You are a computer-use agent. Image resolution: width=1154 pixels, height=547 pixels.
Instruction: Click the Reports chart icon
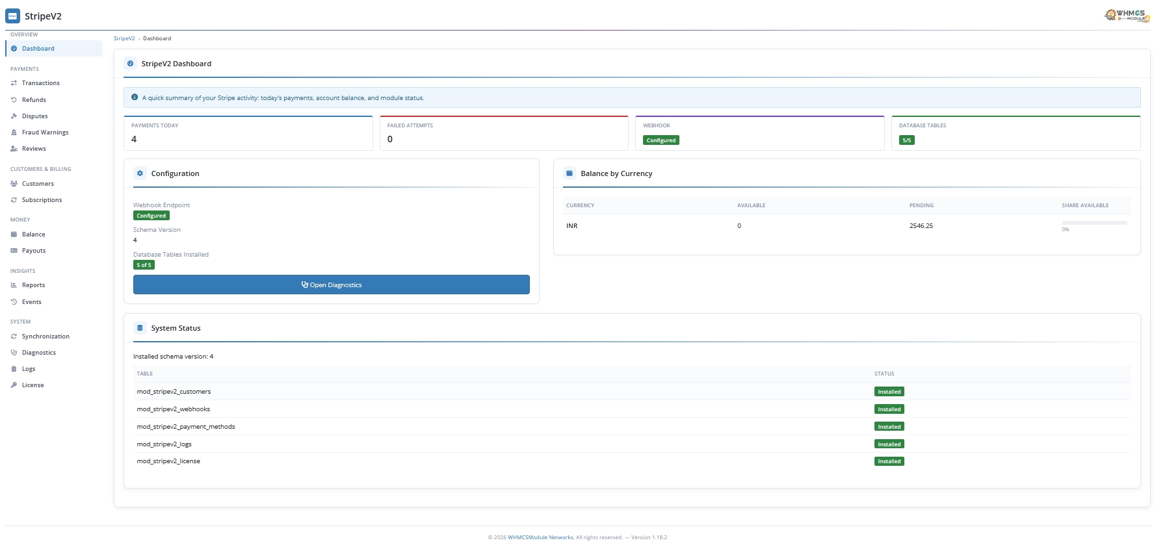click(x=14, y=285)
